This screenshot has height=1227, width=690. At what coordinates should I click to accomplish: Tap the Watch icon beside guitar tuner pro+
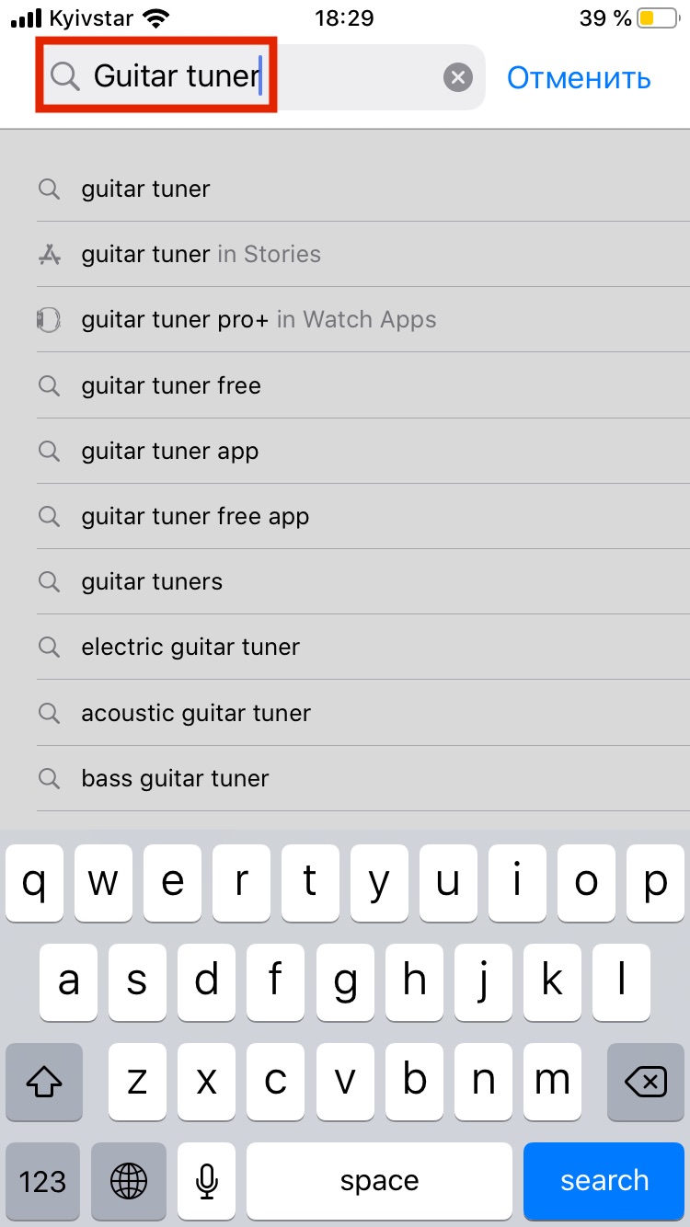pyautogui.click(x=49, y=320)
